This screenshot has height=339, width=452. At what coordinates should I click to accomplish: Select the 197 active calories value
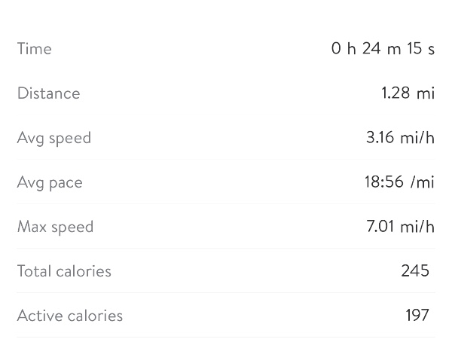[x=417, y=316]
